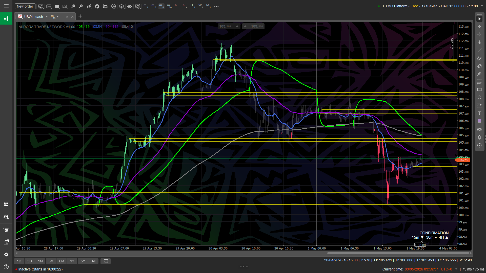This screenshot has height=273, width=486.
Task: Open chart settings gear-chart icon
Action: 138,6
